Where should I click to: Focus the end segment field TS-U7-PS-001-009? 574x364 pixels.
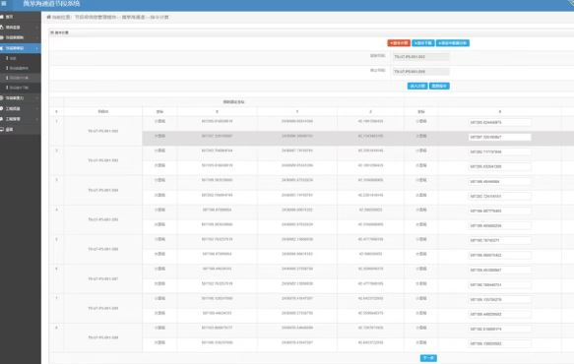coord(421,72)
